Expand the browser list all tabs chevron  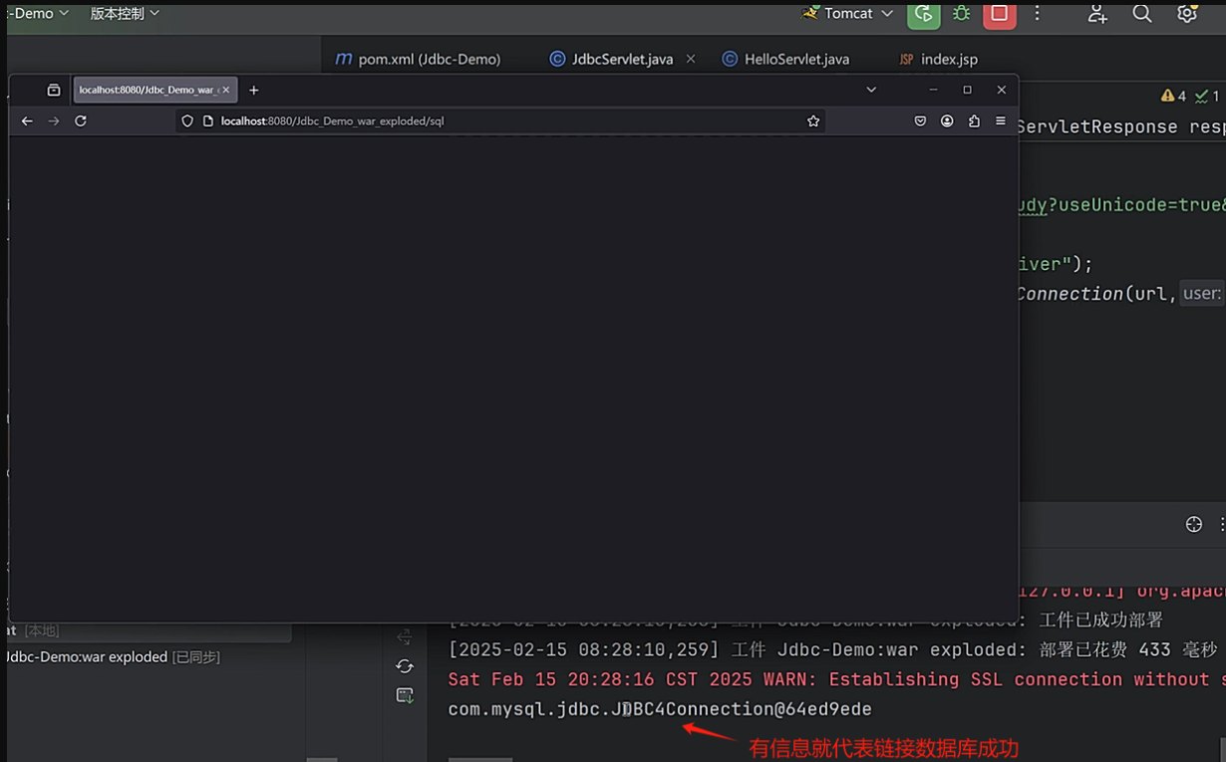pyautogui.click(x=871, y=90)
